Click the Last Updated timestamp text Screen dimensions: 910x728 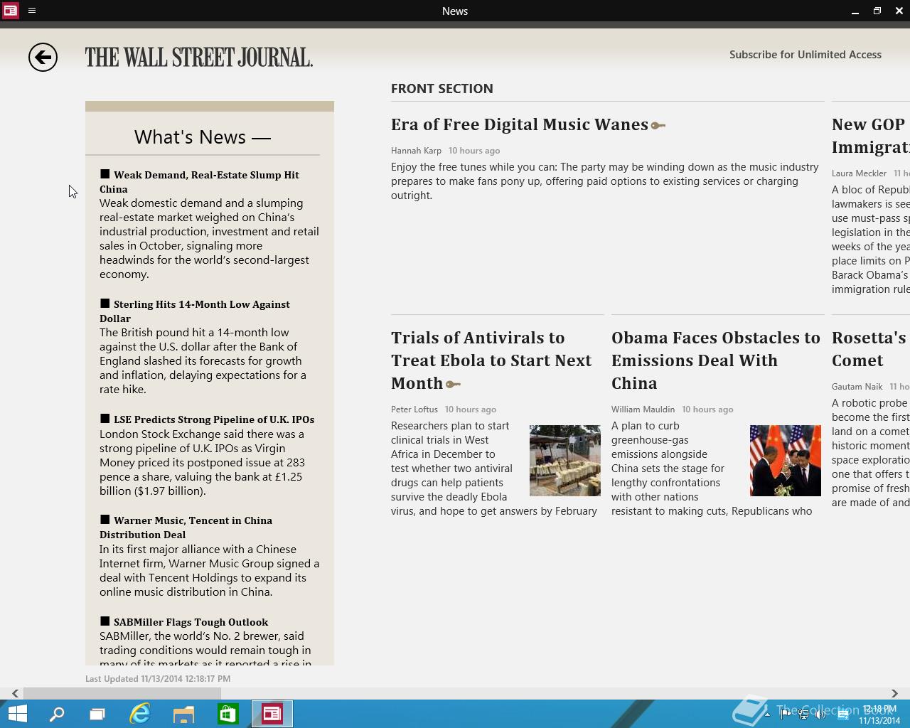click(x=158, y=679)
